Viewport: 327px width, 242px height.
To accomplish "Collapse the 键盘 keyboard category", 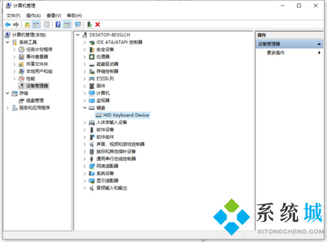I will pos(84,108).
